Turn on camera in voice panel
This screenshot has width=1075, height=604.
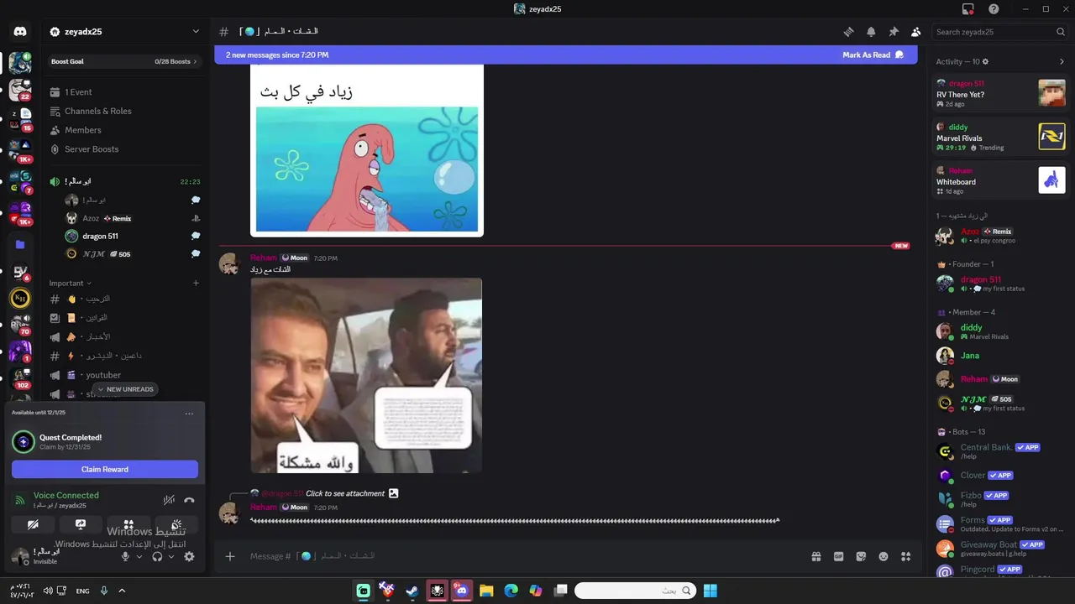(33, 524)
